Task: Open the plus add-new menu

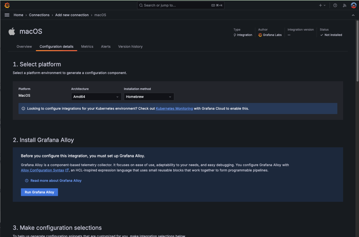Action: [322, 5]
